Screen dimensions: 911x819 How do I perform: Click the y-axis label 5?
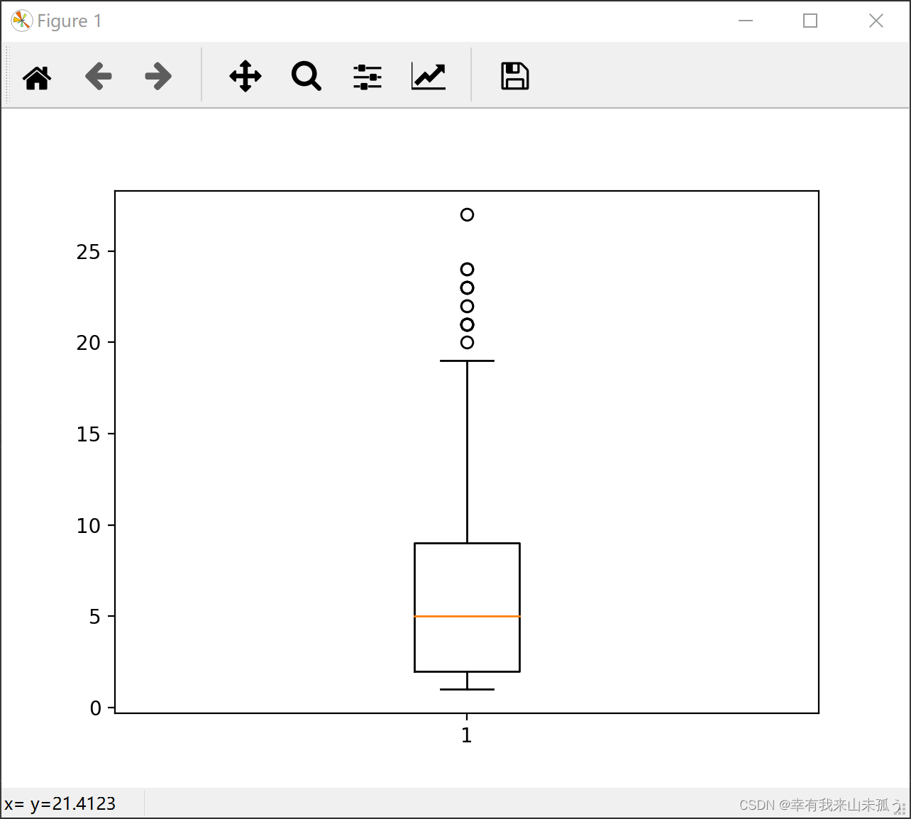(95, 617)
